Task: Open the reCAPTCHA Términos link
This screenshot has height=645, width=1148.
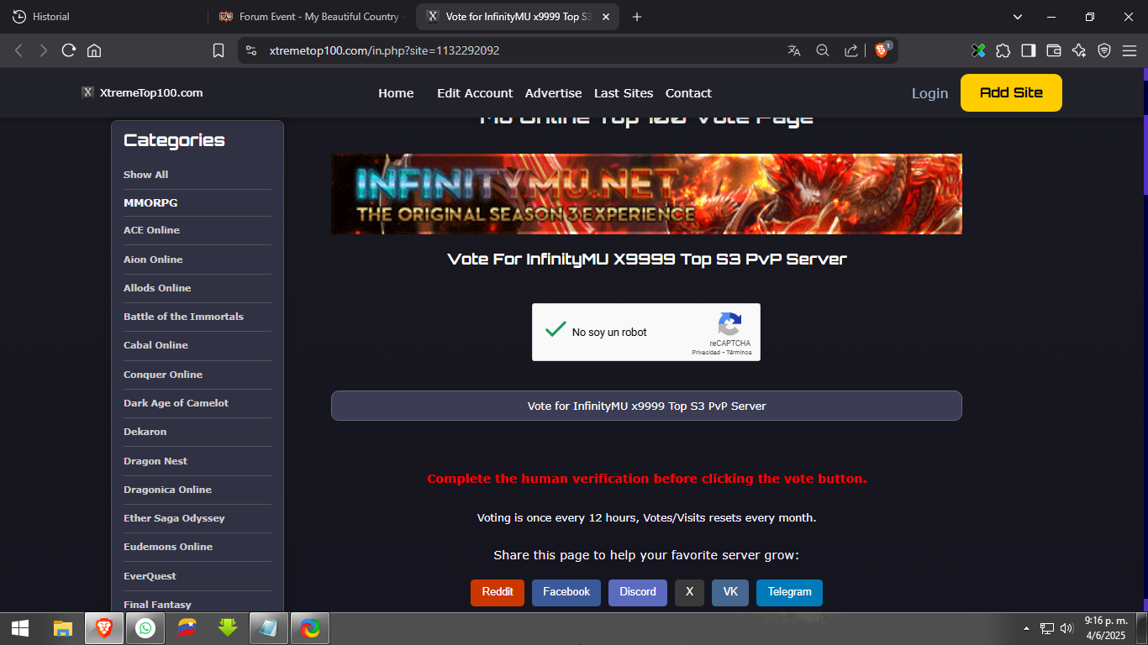Action: (740, 353)
